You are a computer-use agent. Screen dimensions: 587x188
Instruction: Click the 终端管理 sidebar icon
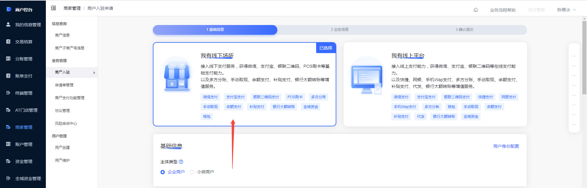(8, 93)
